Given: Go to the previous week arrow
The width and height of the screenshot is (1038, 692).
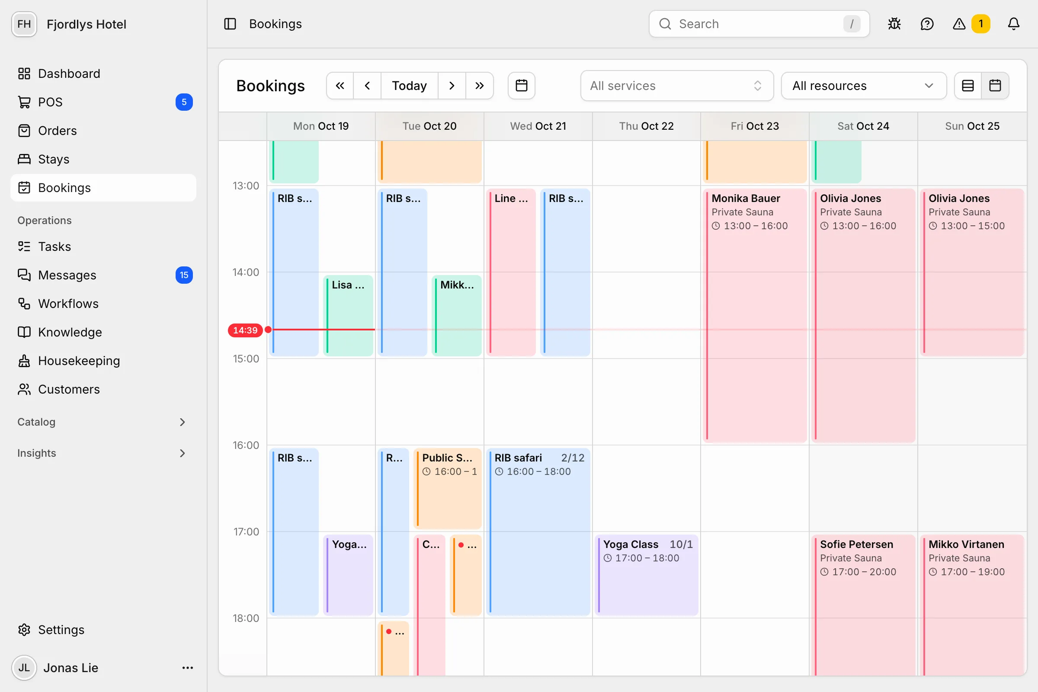Looking at the screenshot, I should (x=367, y=86).
